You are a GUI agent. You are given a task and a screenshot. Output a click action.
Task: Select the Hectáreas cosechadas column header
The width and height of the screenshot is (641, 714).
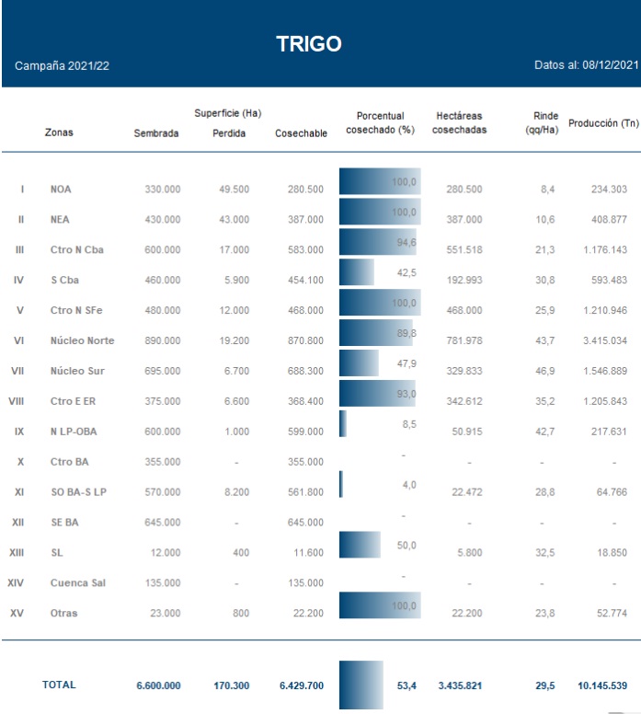pyautogui.click(x=460, y=123)
